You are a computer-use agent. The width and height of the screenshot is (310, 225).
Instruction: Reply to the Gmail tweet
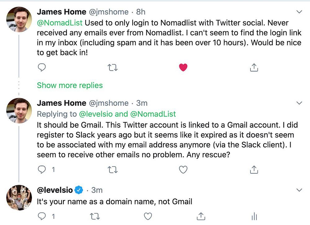[42, 169]
